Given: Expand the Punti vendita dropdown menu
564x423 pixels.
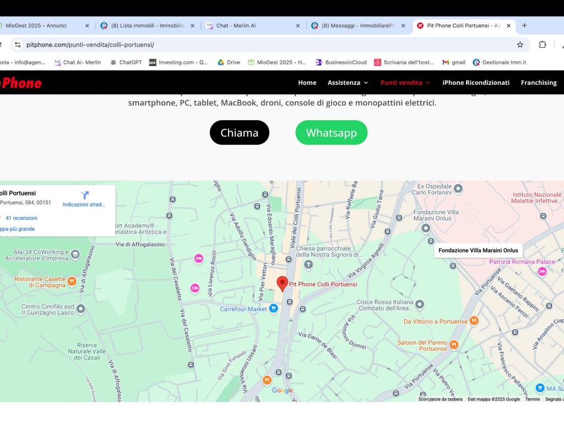Looking at the screenshot, I should tap(405, 83).
